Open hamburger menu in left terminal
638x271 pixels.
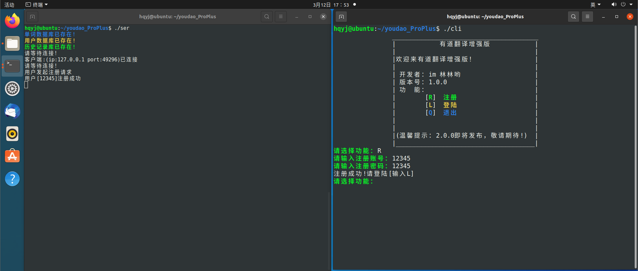[x=281, y=17]
